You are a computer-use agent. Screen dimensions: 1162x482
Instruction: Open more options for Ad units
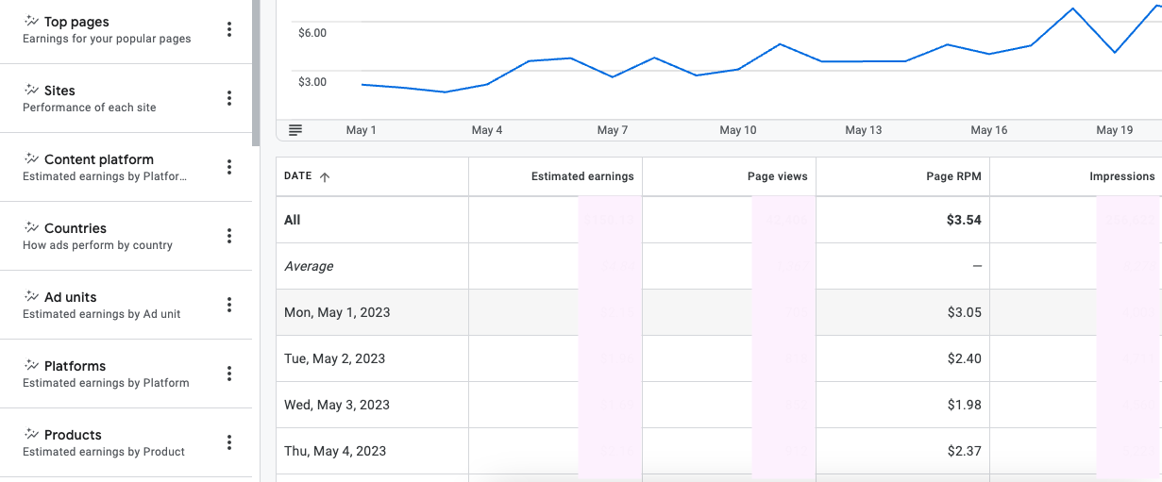pos(229,305)
